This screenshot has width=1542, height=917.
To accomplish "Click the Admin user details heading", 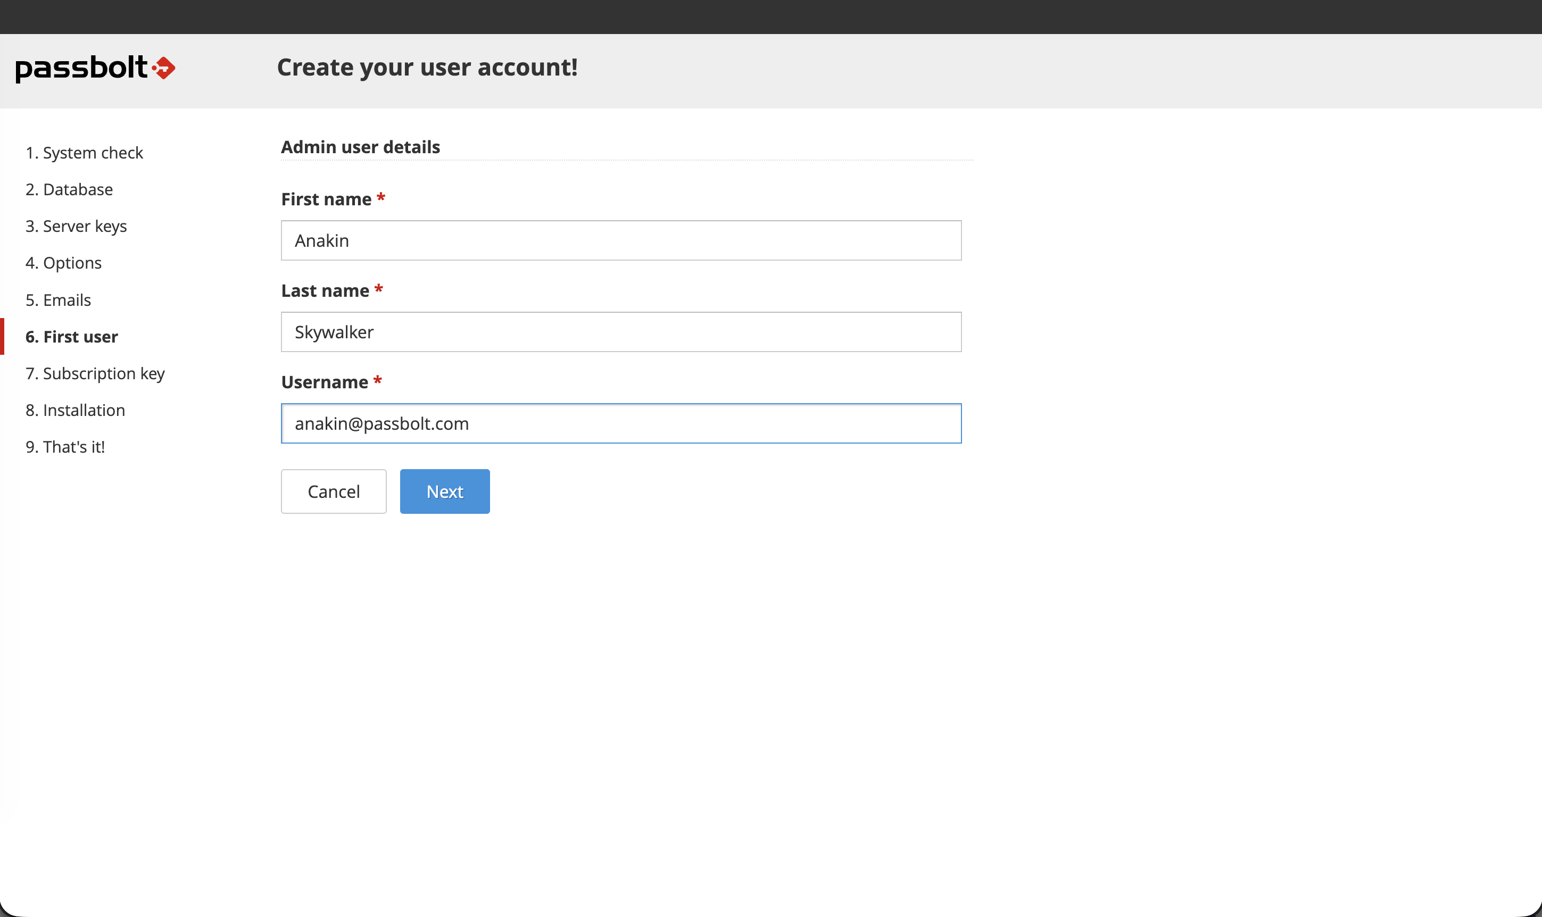I will pyautogui.click(x=360, y=147).
